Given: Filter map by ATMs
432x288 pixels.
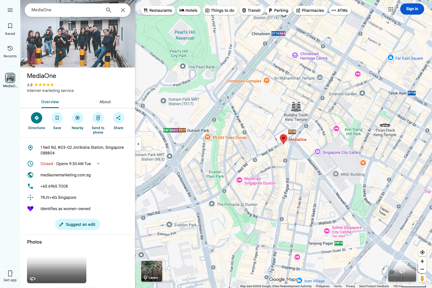Looking at the screenshot, I should click(x=340, y=10).
